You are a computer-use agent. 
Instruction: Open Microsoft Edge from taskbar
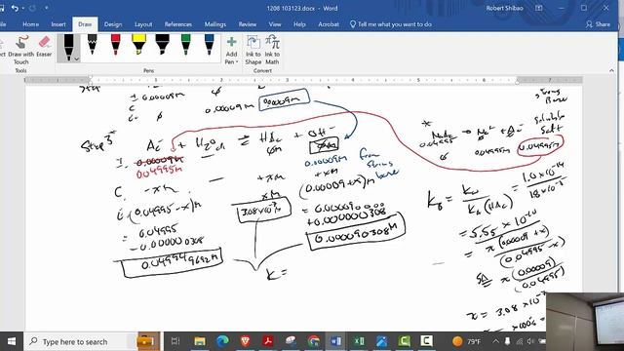[x=222, y=341]
